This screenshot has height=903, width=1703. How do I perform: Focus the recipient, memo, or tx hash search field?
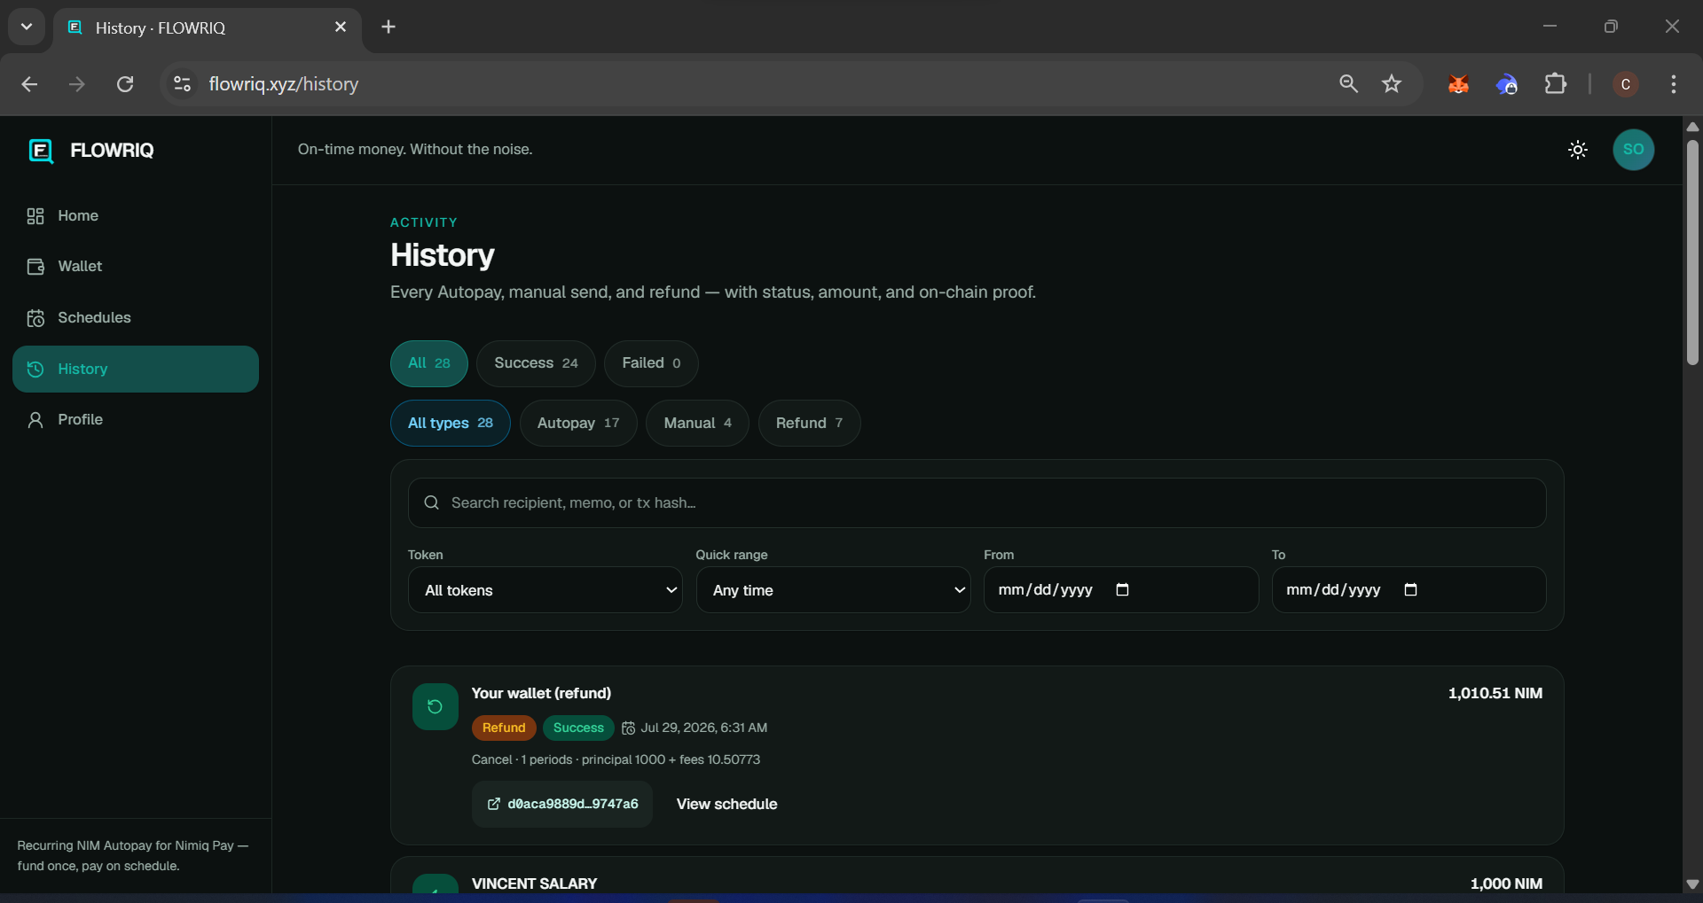point(977,503)
